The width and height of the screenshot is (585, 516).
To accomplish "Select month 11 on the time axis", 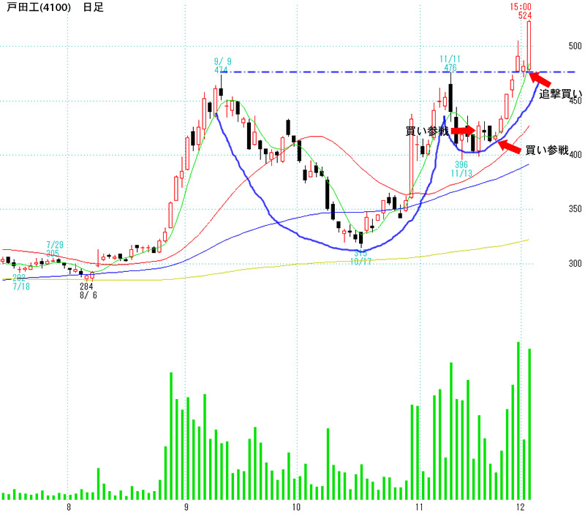I will (x=418, y=507).
